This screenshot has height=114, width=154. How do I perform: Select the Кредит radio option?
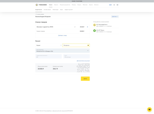tap(61, 45)
